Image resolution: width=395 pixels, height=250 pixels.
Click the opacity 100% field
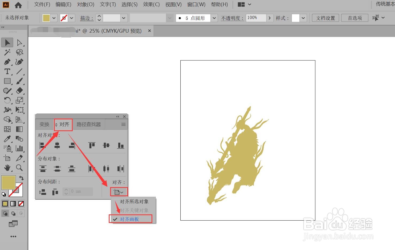[256, 18]
